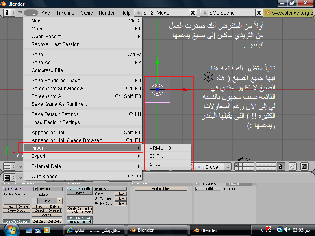315x236 pixels.
Task: Click New button next to UV Texture
Action: coord(121,199)
